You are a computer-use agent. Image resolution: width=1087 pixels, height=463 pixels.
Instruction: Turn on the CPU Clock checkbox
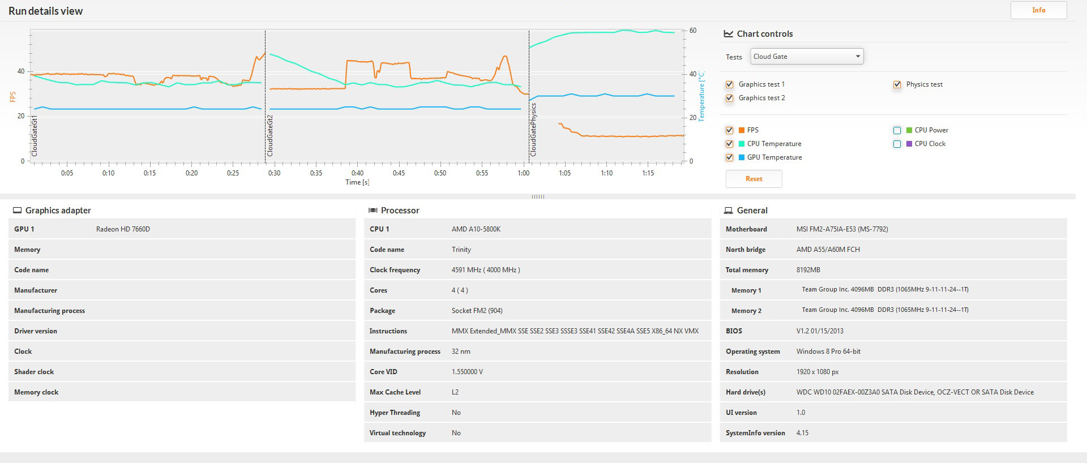[x=897, y=144]
